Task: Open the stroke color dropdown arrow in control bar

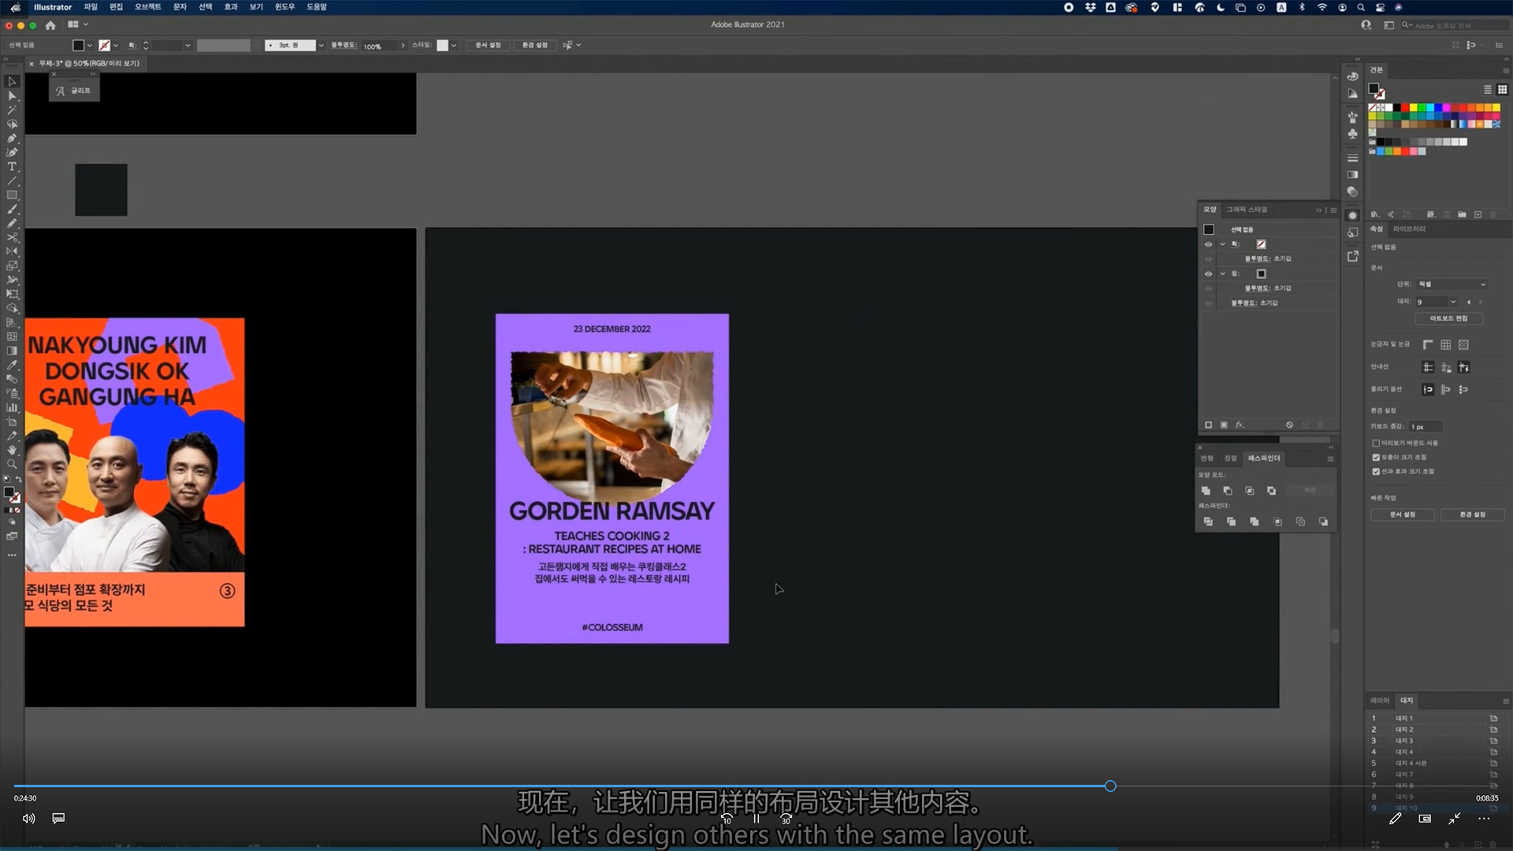Action: click(x=116, y=46)
